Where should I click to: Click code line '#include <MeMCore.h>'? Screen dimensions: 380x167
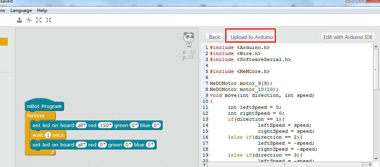coord(240,71)
